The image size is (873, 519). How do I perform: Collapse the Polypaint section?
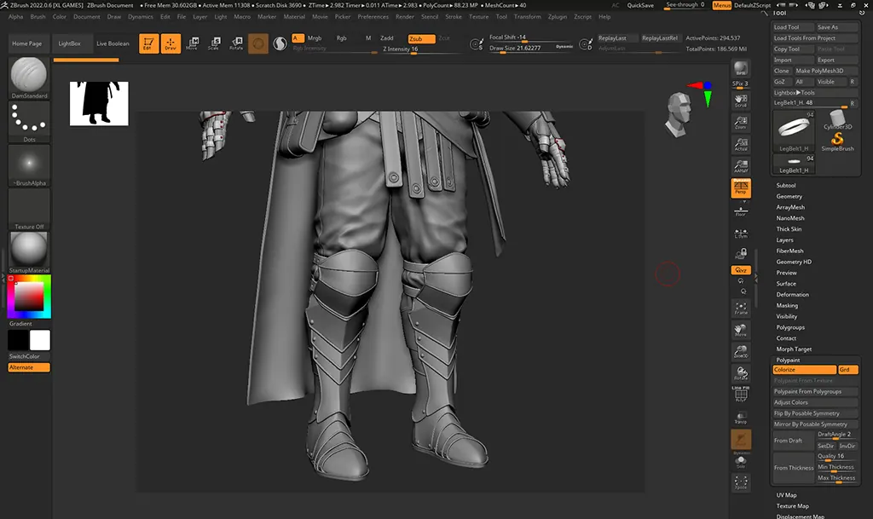click(x=788, y=360)
